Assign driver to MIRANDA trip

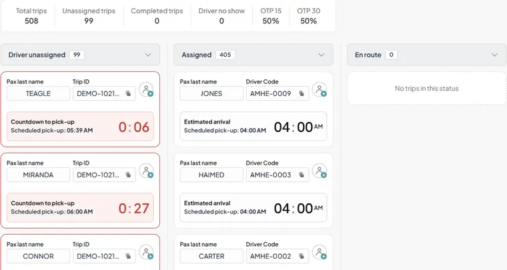coord(147,171)
